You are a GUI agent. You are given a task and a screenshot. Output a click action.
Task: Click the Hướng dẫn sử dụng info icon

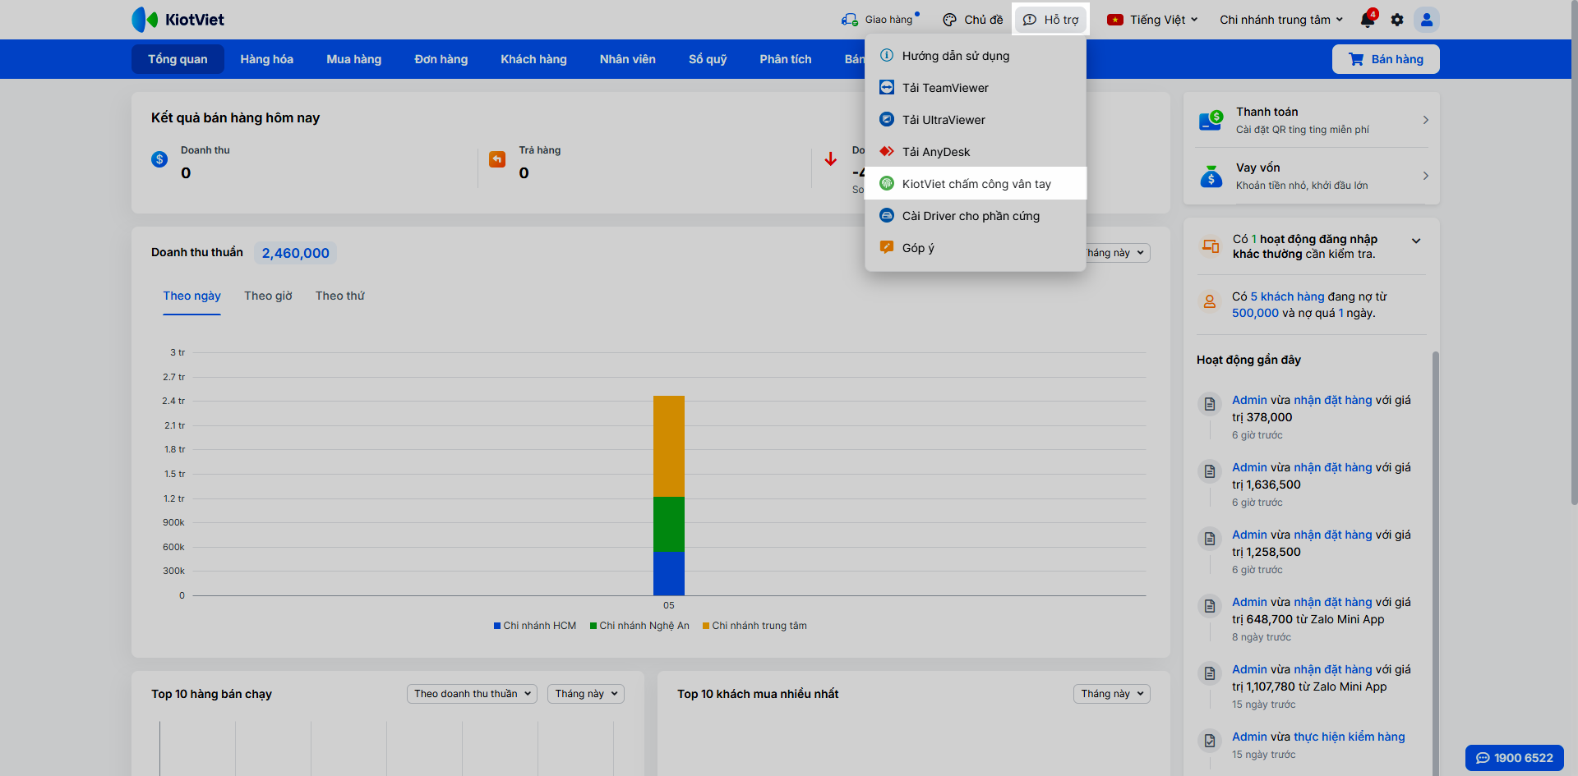887,56
